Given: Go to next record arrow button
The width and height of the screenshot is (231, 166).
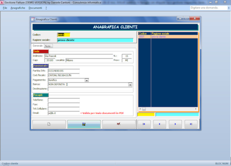Looking at the screenshot, I should [x=175, y=124].
